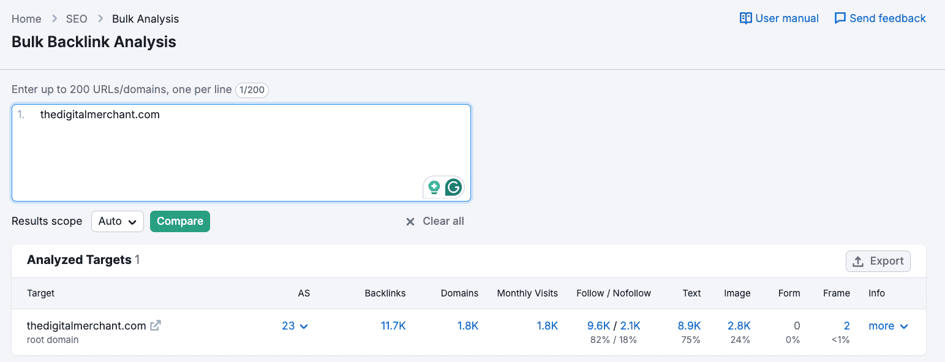The height and width of the screenshot is (362, 945).
Task: Expand the Authority Score 23 chevron
Action: pos(304,326)
